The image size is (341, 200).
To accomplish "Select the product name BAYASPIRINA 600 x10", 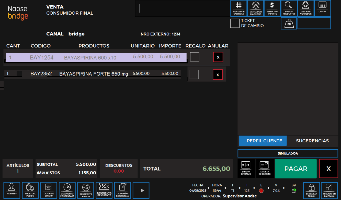I will 90,58.
